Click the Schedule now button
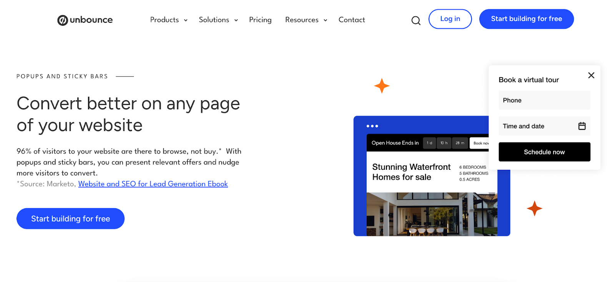The width and height of the screenshot is (615, 282). point(544,152)
